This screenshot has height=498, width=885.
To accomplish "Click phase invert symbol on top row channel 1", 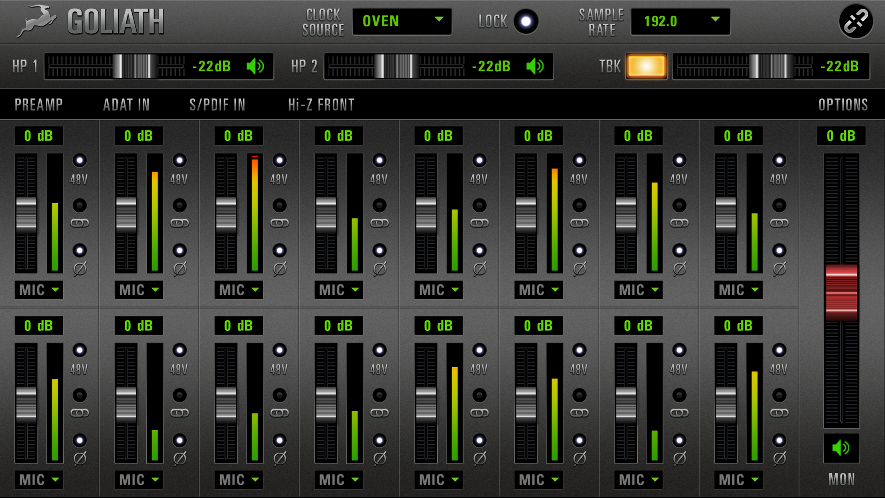I will point(80,269).
